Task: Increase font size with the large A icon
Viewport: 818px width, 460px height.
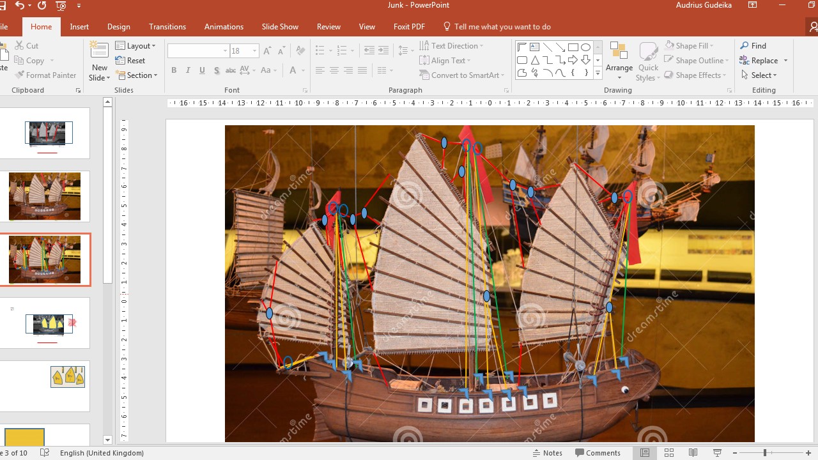Action: [268, 51]
